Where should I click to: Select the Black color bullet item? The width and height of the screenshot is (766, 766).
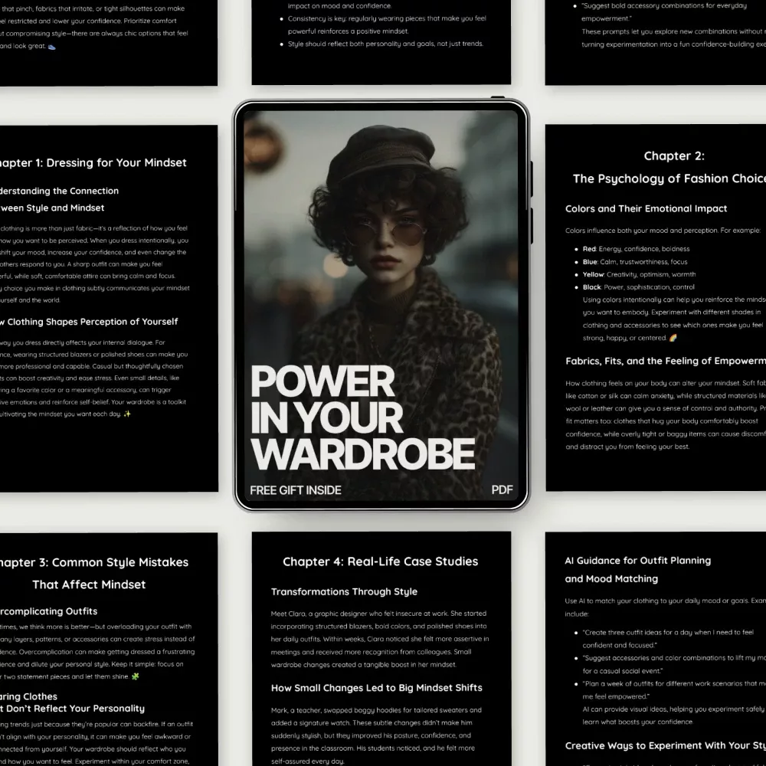(638, 287)
